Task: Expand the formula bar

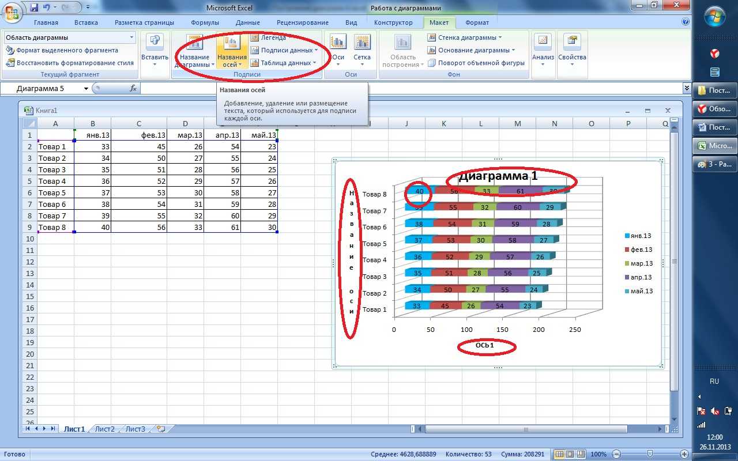Action: click(x=686, y=88)
